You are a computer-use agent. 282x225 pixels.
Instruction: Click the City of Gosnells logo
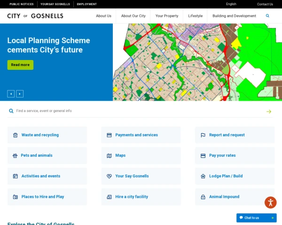pyautogui.click(x=35, y=16)
